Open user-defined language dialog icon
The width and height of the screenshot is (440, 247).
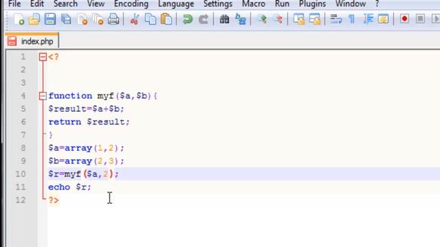[384, 19]
